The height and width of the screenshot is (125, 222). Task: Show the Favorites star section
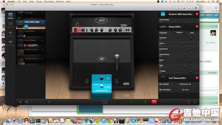10,34
